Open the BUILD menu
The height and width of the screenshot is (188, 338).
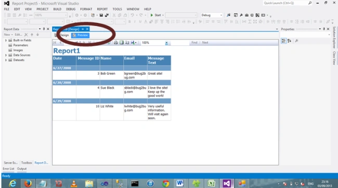coord(57,9)
